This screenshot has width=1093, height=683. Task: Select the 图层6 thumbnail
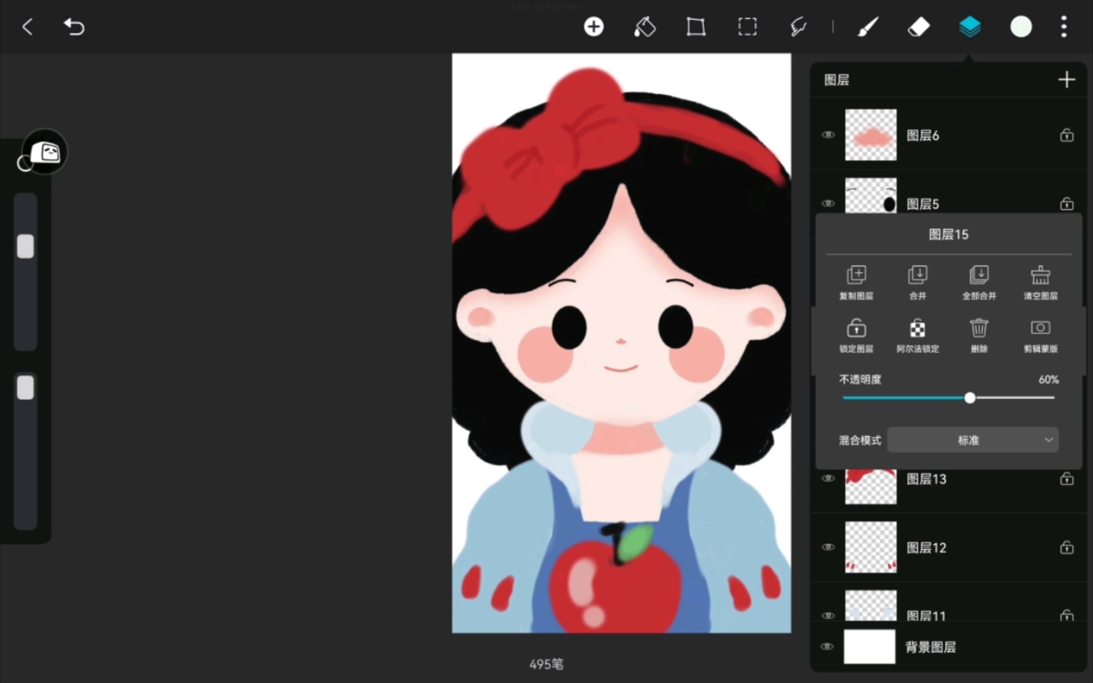pyautogui.click(x=871, y=135)
